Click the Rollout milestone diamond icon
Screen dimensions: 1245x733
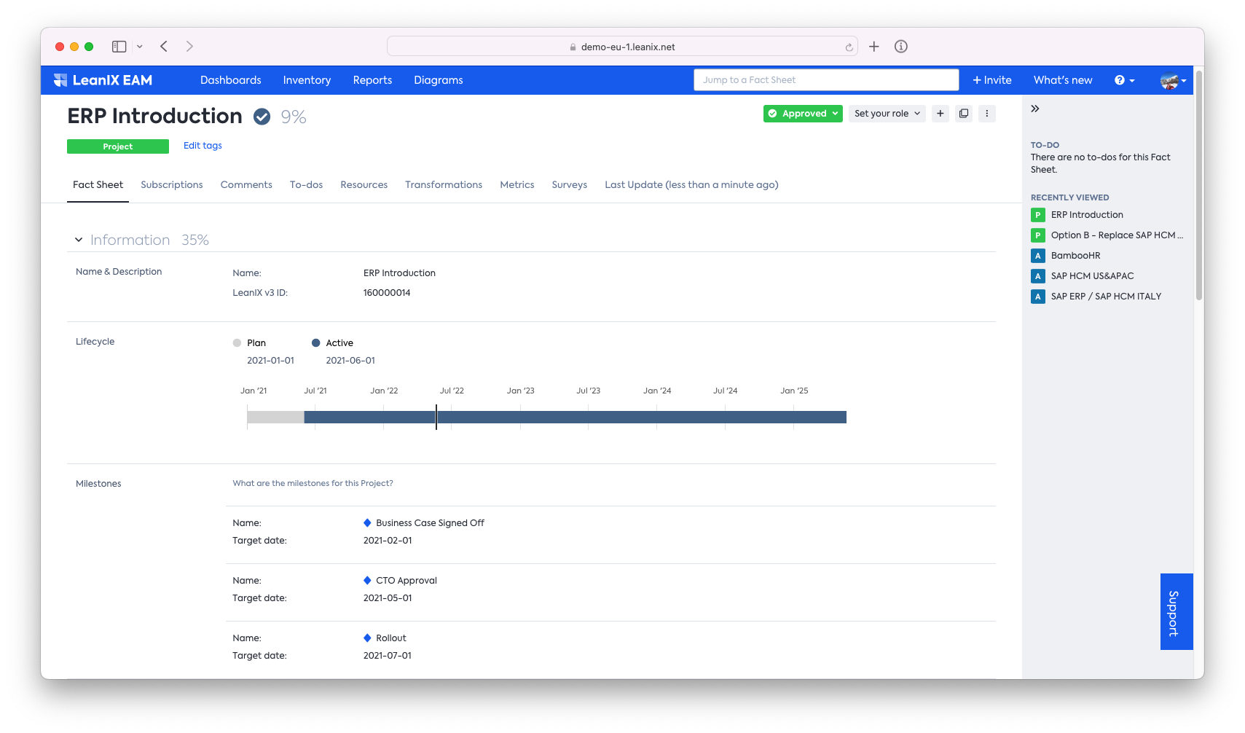(367, 638)
